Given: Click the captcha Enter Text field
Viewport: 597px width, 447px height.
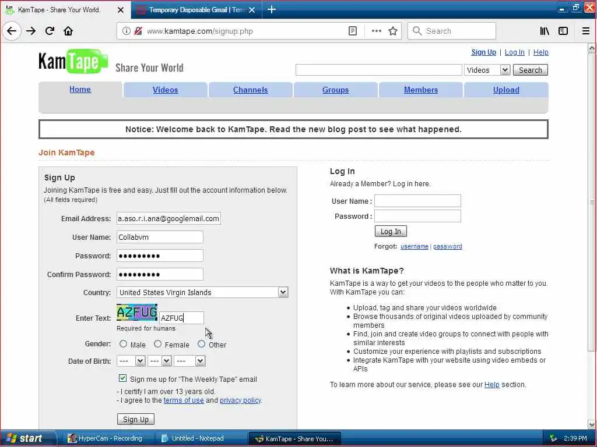Looking at the screenshot, I should coord(182,318).
